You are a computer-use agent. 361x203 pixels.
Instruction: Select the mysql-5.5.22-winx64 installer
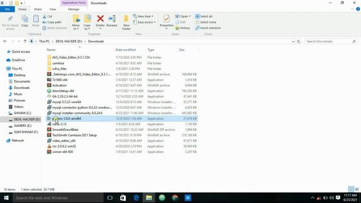(x=67, y=102)
